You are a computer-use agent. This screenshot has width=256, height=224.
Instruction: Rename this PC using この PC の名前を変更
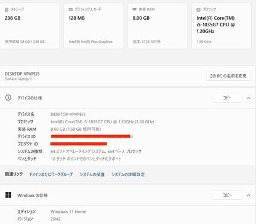228,76
